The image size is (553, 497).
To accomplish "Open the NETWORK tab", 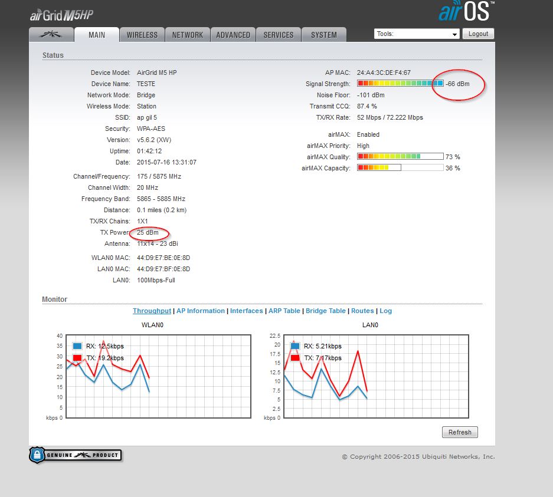I will tap(188, 35).
